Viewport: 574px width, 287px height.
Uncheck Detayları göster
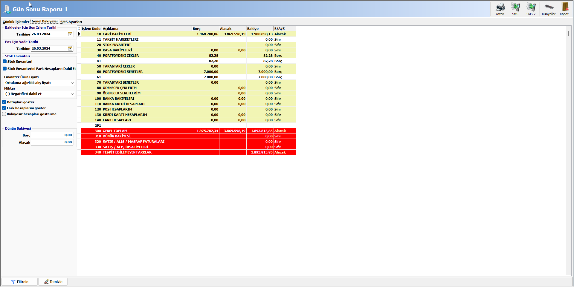(x=4, y=102)
